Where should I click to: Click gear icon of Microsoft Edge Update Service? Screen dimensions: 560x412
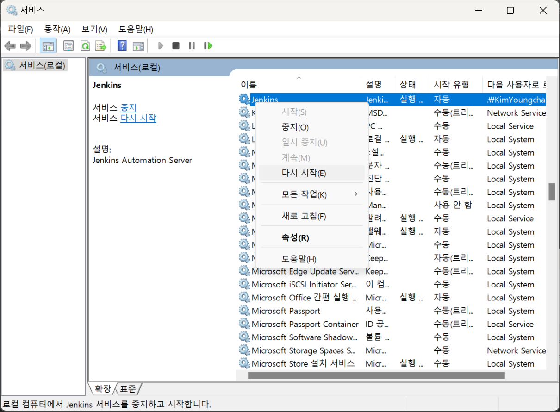point(244,271)
